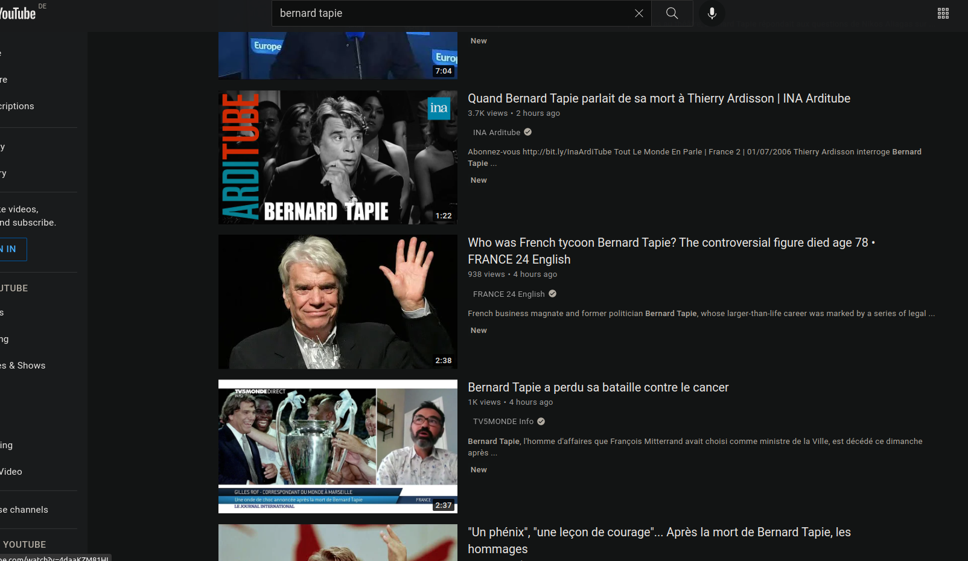
Task: Edit the 'bernard tapie' search field
Action: (x=453, y=13)
